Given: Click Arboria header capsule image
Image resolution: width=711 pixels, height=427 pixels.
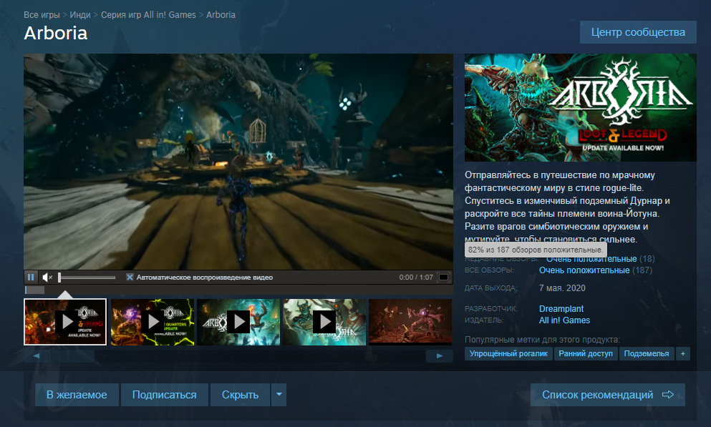Looking at the screenshot, I should [x=581, y=108].
